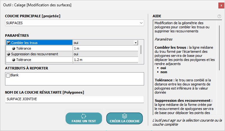Enable the Blank attribute checkbox

click(x=8, y=76)
